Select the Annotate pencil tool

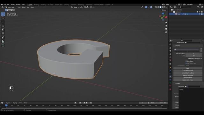coord(3,38)
